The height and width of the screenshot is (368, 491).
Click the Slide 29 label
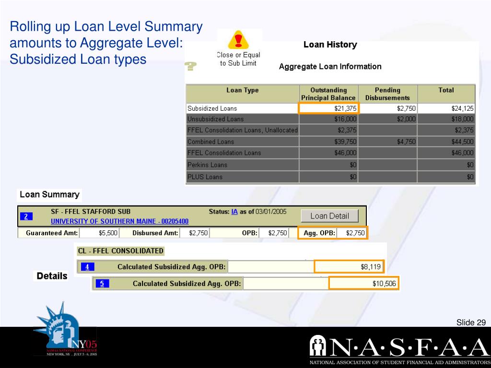coord(471,322)
